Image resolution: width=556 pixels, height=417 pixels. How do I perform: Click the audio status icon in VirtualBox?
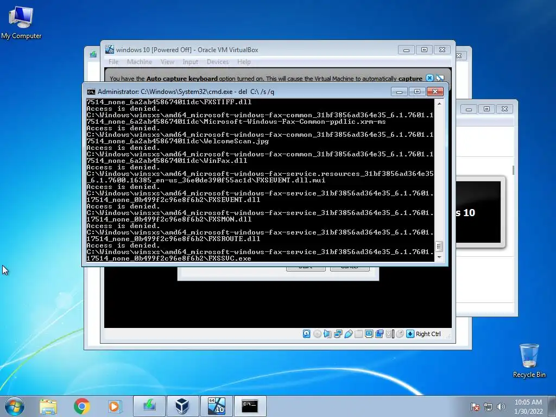coord(327,334)
